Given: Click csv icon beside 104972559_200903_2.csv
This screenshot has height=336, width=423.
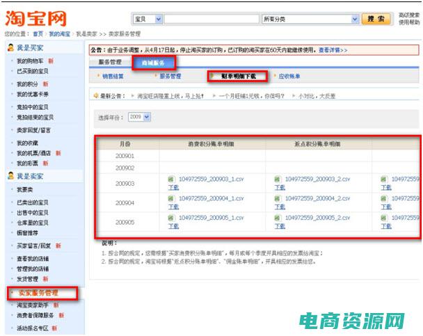Looking at the screenshot, I should [x=277, y=179].
